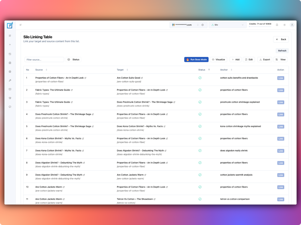Viewport: 301px width, 225px height.
Task: Open source Does Kona Cotton Shrink in row 7
Action: [58, 150]
